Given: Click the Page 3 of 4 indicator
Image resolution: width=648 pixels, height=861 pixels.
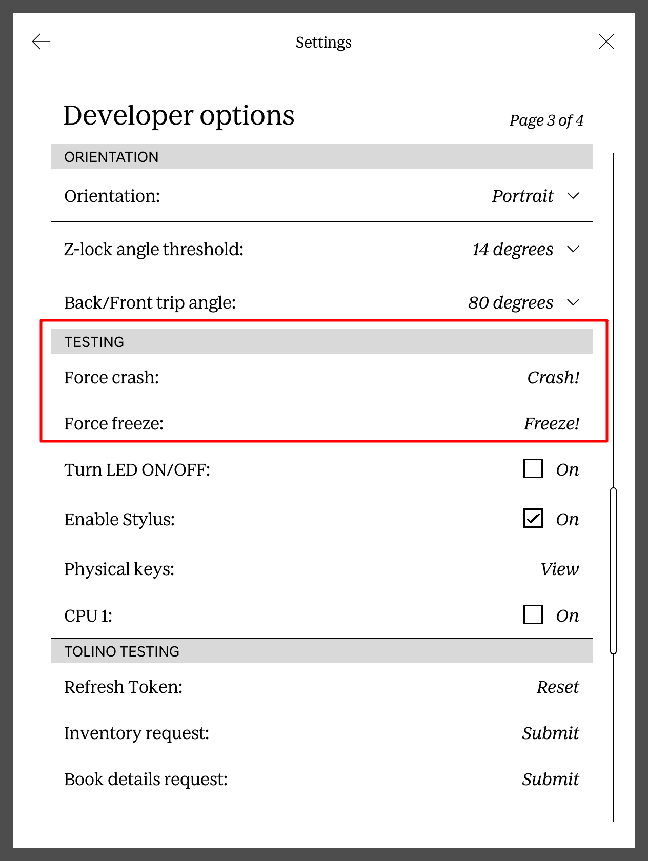Looking at the screenshot, I should (546, 120).
